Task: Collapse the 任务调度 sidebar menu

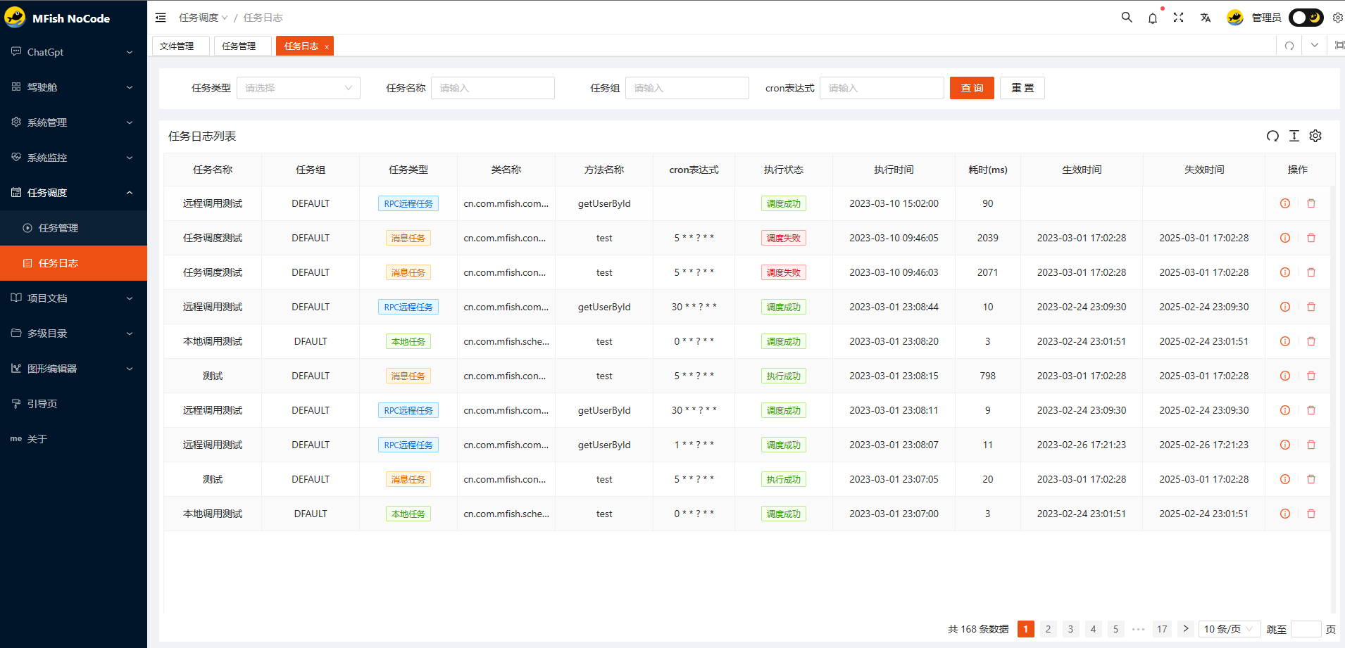Action: tap(73, 193)
